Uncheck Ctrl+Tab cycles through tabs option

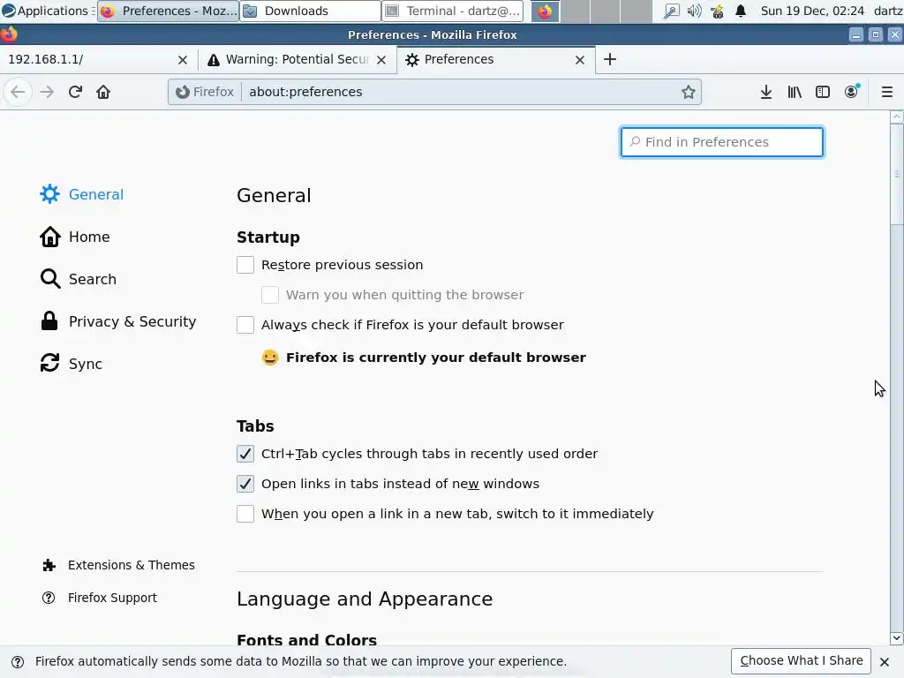[x=245, y=454]
